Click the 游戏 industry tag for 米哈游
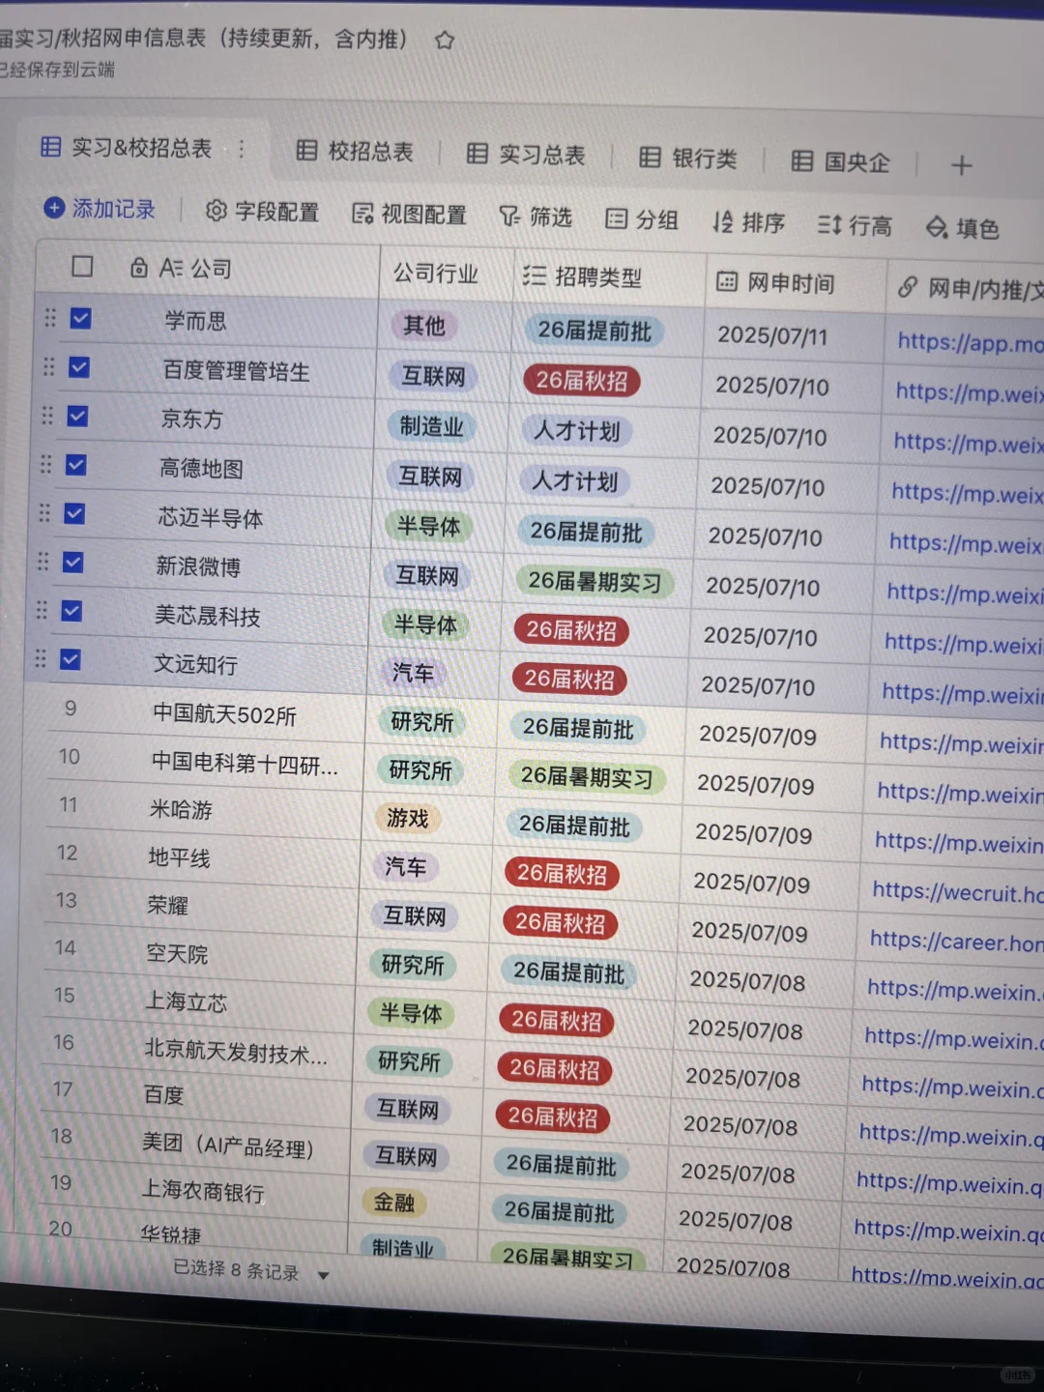 pyautogui.click(x=407, y=819)
